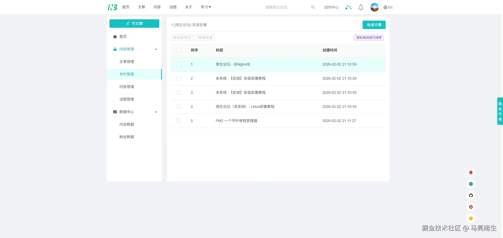Viewport: 503px width, 238px height.
Task: Open the bug report floating icon
Action: [x=471, y=172]
